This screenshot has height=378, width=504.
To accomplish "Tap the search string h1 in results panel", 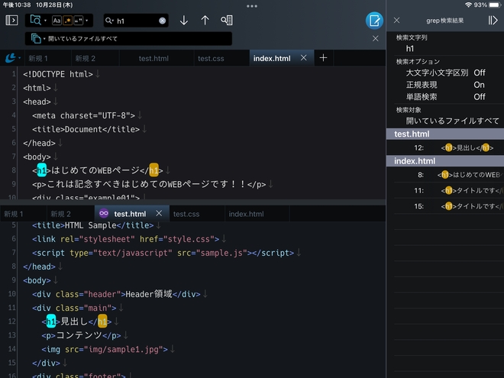I will point(410,49).
